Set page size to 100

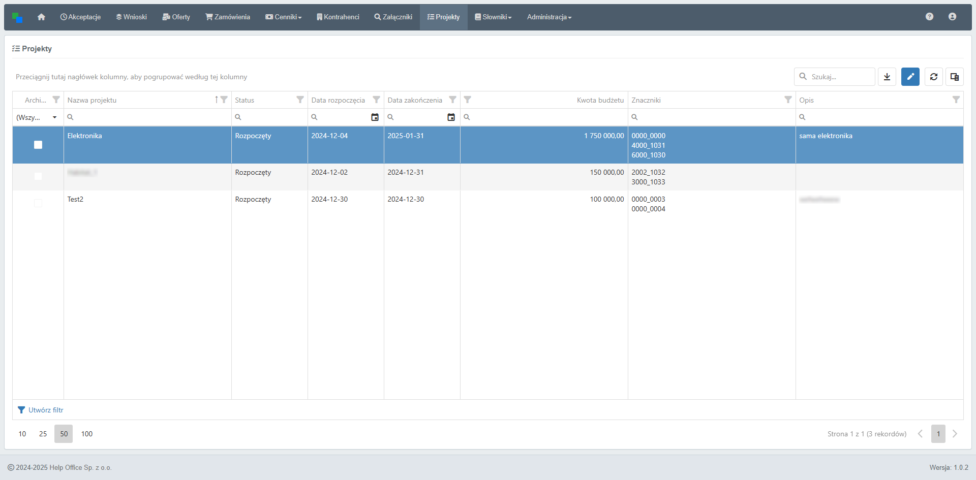click(x=87, y=434)
